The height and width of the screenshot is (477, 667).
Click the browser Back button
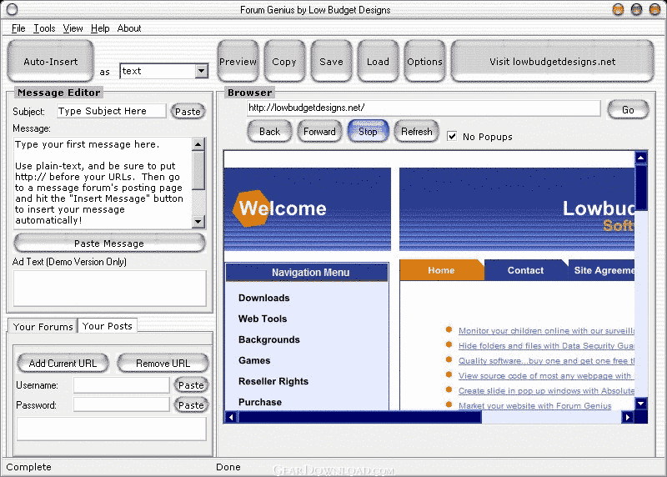269,132
